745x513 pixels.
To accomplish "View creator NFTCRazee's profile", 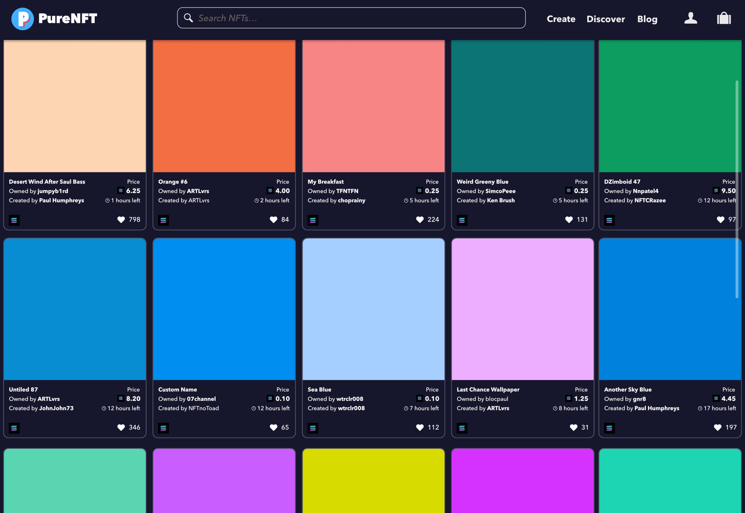I will [x=650, y=200].
